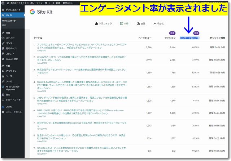This screenshot has height=161, width=231.
Task: Click the content page icon on tab
Action: tap(122, 23)
